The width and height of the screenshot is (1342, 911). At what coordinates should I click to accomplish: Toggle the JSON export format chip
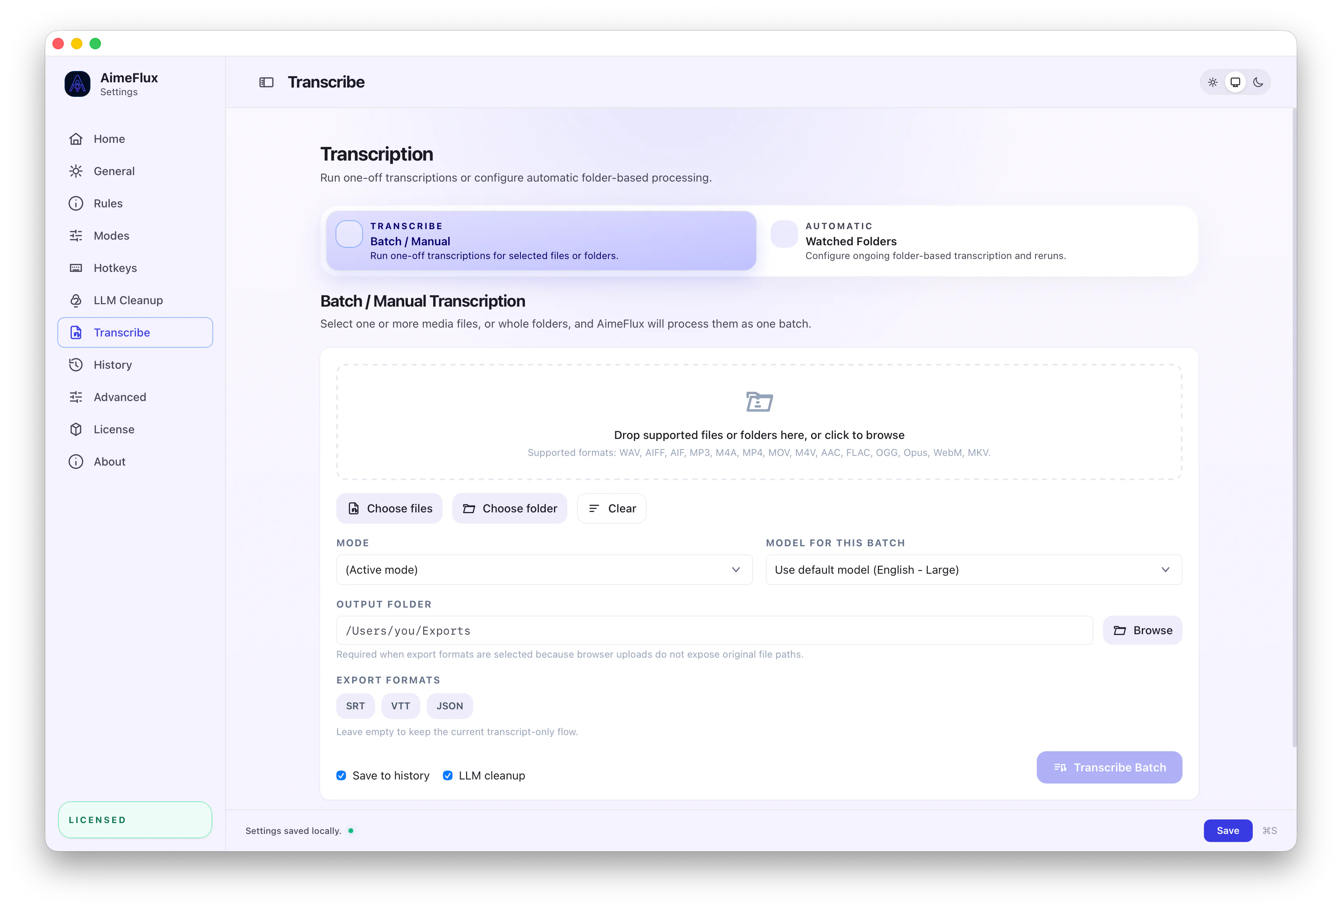(450, 706)
